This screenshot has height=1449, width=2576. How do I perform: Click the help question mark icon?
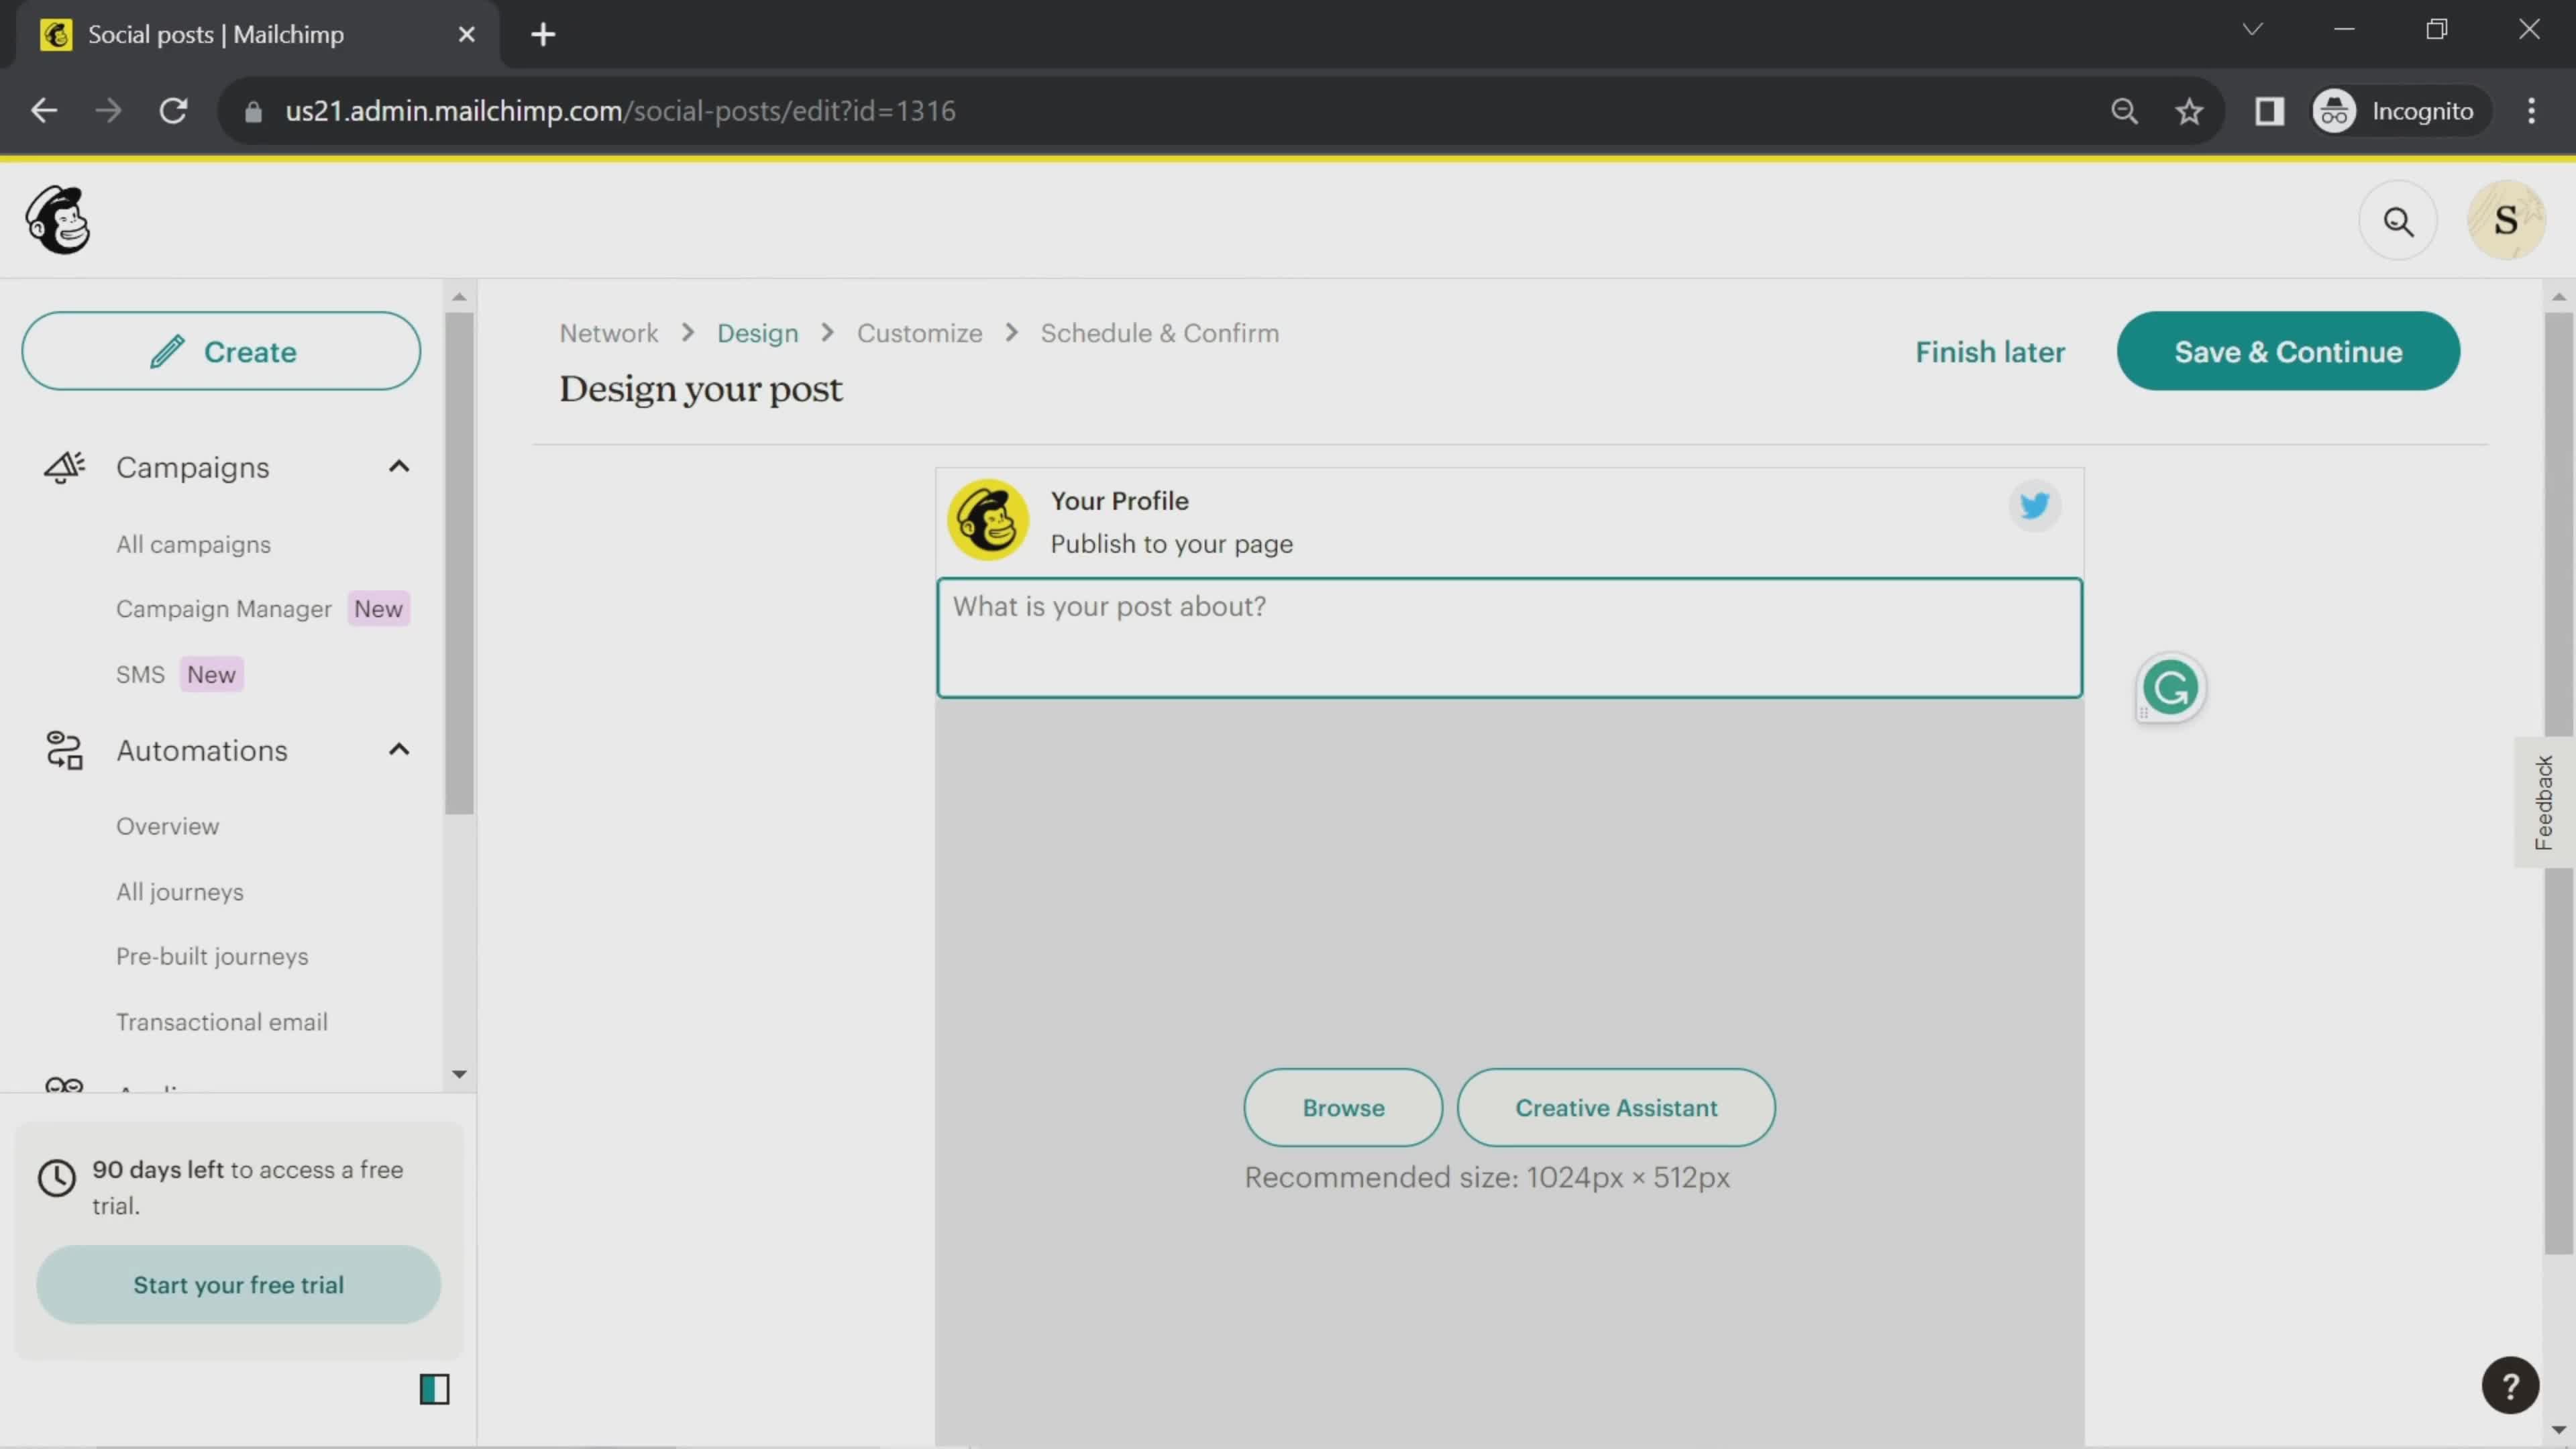(2510, 1385)
